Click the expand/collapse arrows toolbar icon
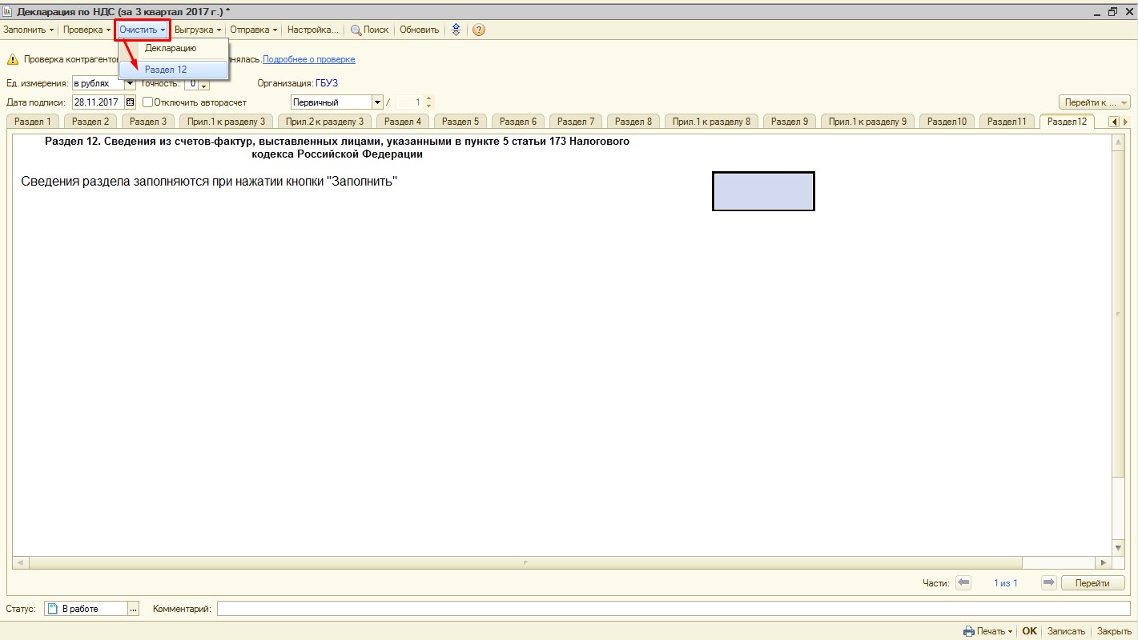1138x640 pixels. [x=456, y=30]
